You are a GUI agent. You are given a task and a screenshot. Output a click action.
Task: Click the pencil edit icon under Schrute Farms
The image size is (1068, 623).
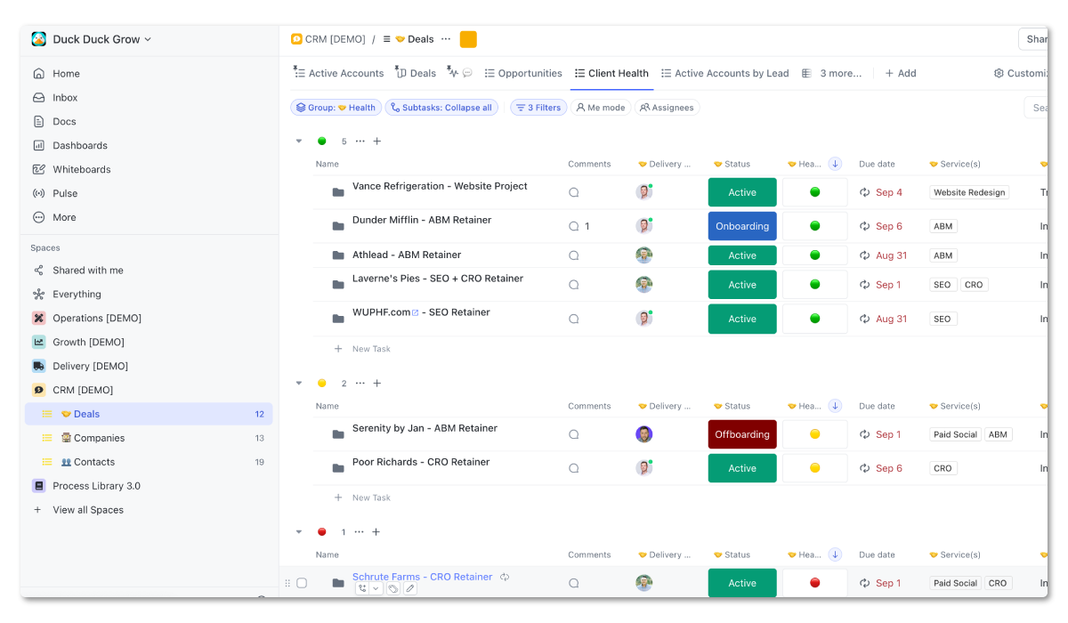point(409,588)
